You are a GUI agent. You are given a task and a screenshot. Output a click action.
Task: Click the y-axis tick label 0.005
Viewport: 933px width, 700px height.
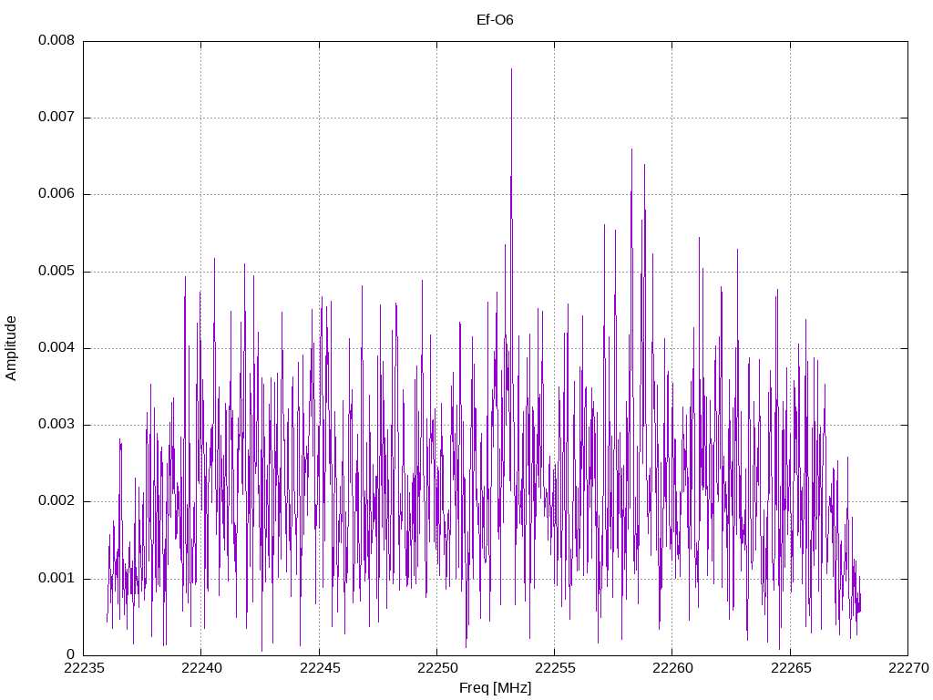pyautogui.click(x=56, y=272)
